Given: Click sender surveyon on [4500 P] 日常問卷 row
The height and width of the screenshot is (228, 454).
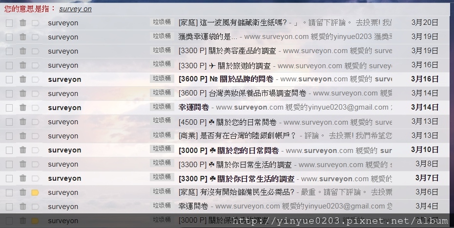Looking at the screenshot, I should (x=63, y=122).
